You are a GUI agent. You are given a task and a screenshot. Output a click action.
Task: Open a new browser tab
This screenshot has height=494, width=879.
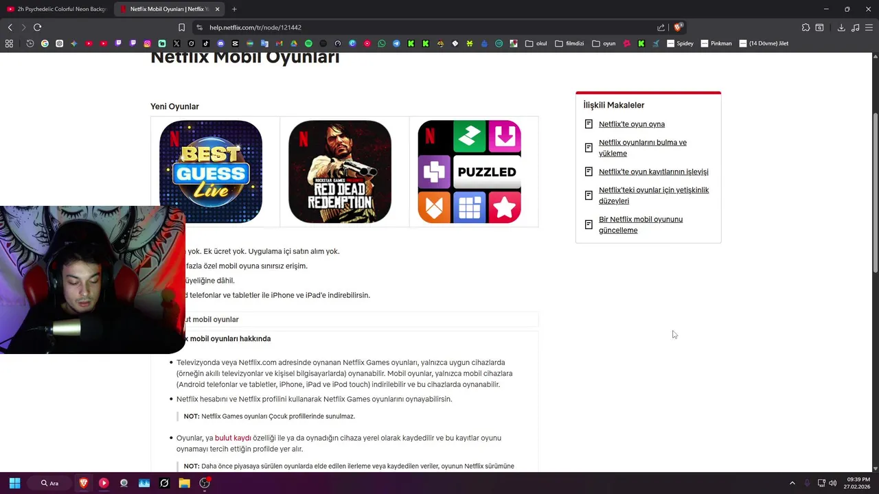coord(234,9)
